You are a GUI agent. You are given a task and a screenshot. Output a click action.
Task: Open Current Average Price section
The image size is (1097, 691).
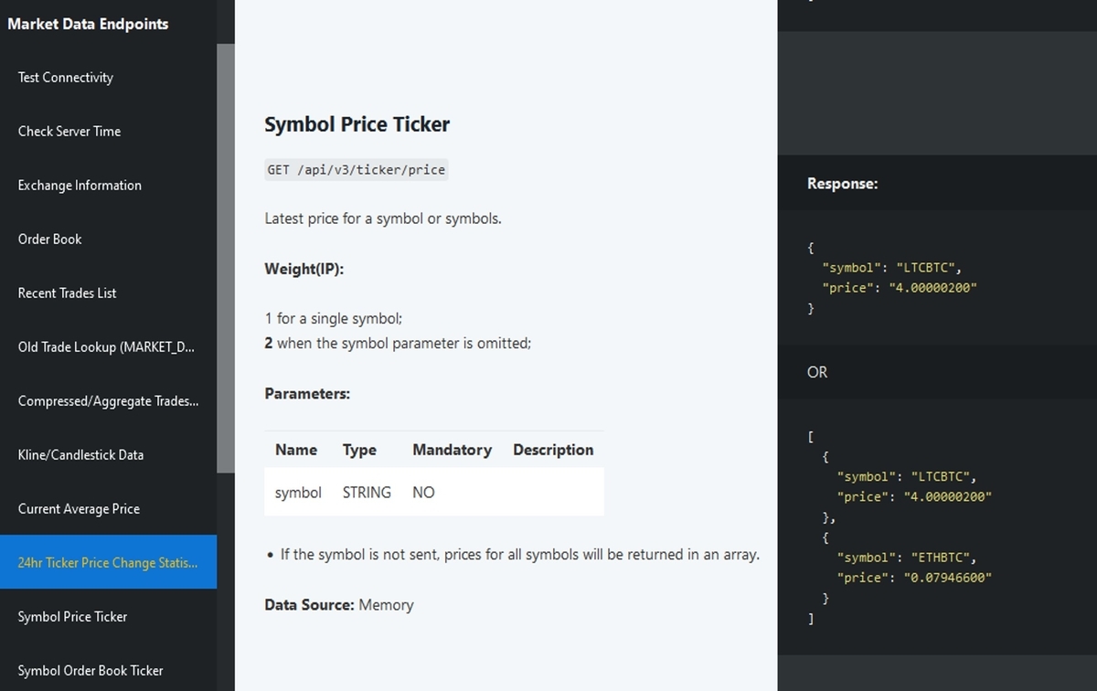(79, 509)
